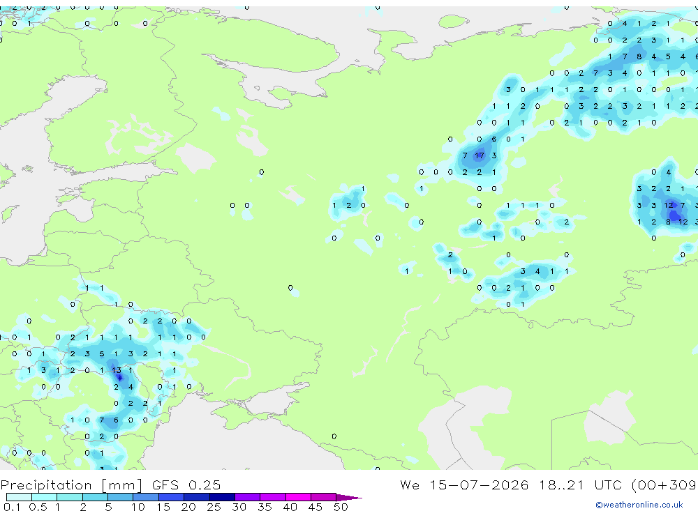
Task: Click the '35' legend scale label
Action: click(x=265, y=507)
